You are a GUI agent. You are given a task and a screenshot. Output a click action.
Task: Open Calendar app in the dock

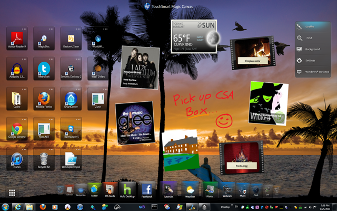[70, 190]
